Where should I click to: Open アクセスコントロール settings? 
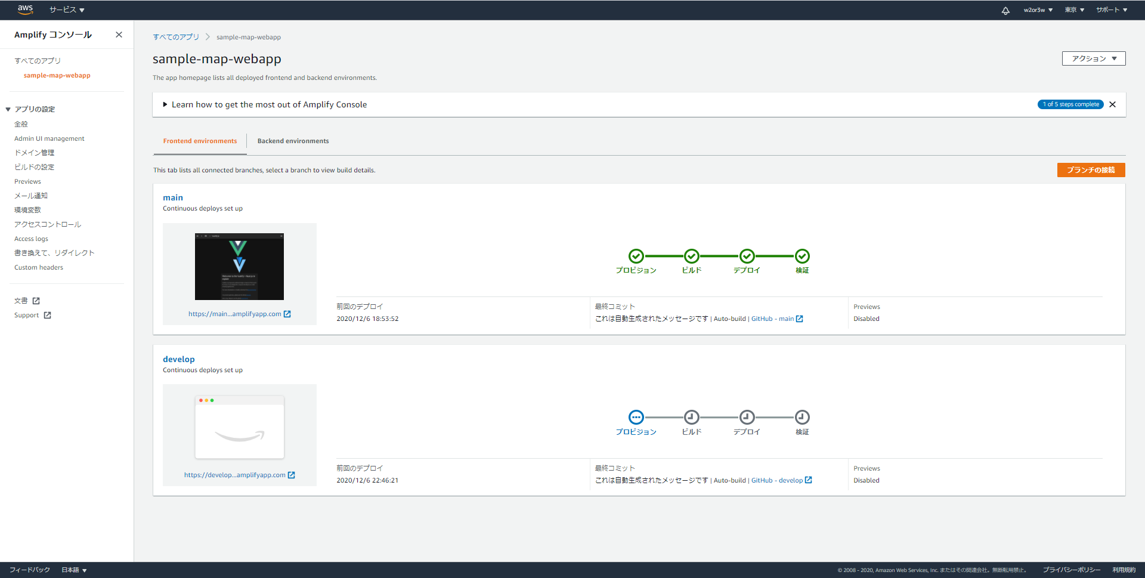(x=48, y=224)
